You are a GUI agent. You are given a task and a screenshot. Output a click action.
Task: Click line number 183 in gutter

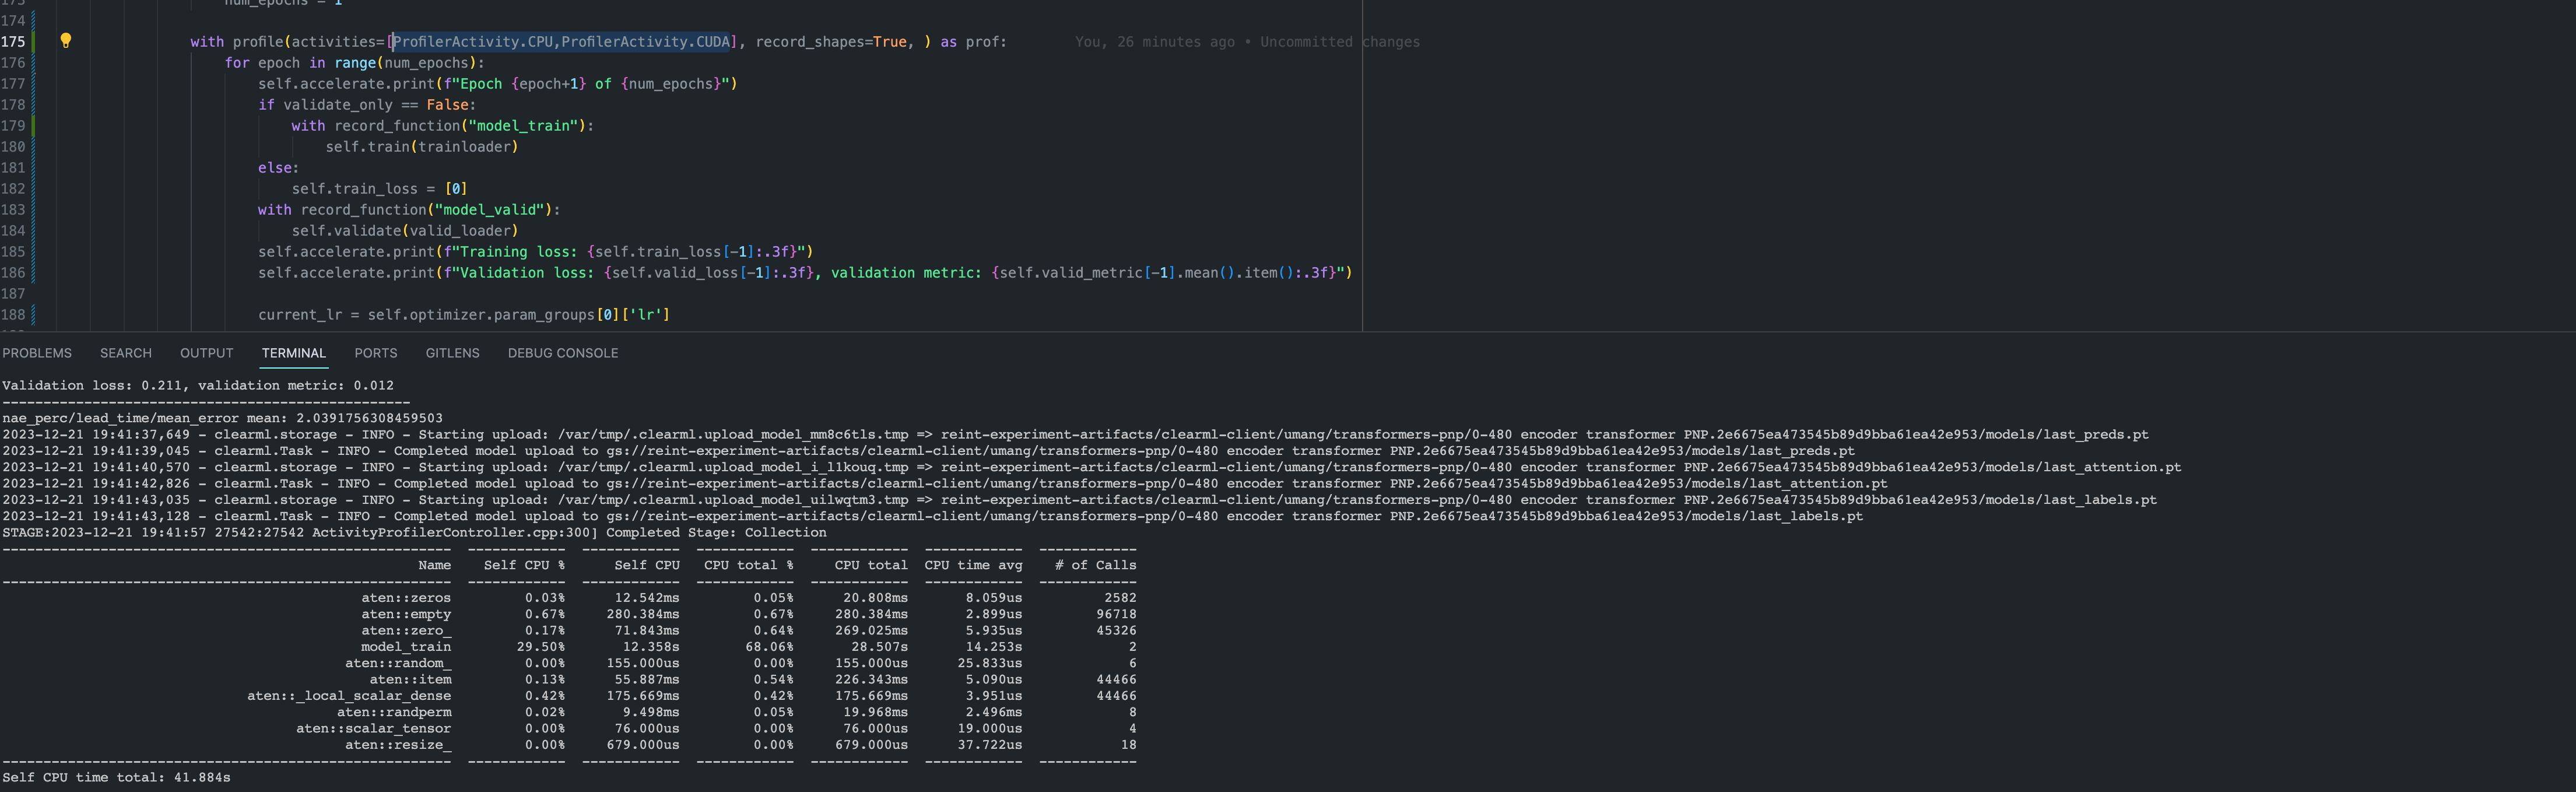coord(13,210)
